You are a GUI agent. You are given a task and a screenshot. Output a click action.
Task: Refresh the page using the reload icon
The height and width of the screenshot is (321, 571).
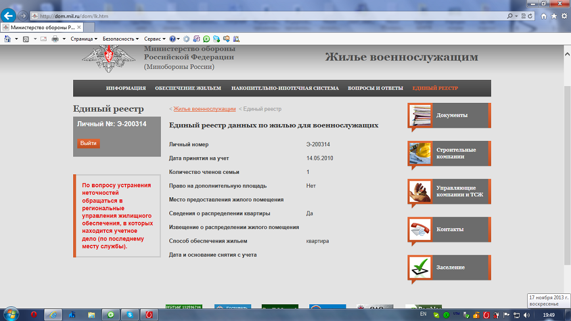click(530, 16)
